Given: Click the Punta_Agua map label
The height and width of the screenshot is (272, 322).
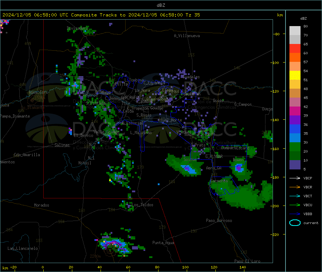Looking at the screenshot, I should pyautogui.click(x=163, y=243).
